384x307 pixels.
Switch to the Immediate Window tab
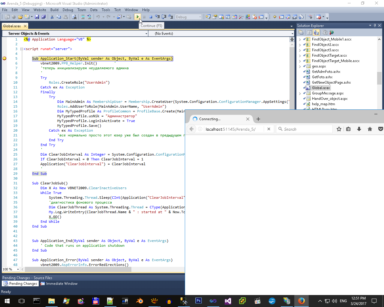59,284
